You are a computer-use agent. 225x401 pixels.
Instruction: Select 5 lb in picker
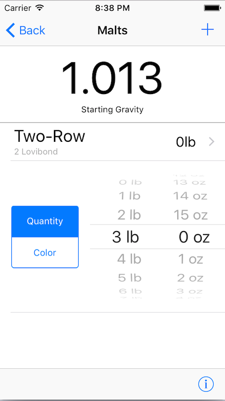[130, 278]
